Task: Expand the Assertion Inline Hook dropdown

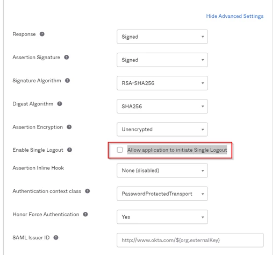Action: point(162,171)
